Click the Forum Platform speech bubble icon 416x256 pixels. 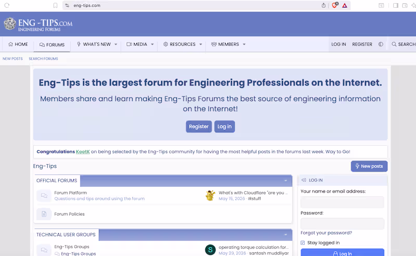coord(44,196)
